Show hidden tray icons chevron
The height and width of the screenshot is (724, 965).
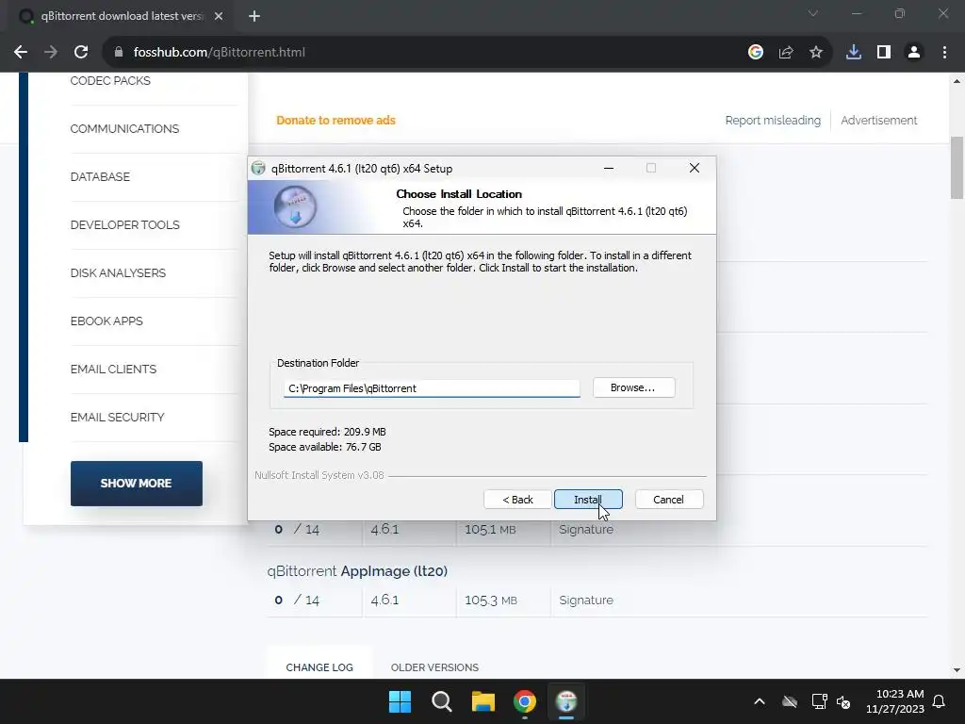point(760,701)
